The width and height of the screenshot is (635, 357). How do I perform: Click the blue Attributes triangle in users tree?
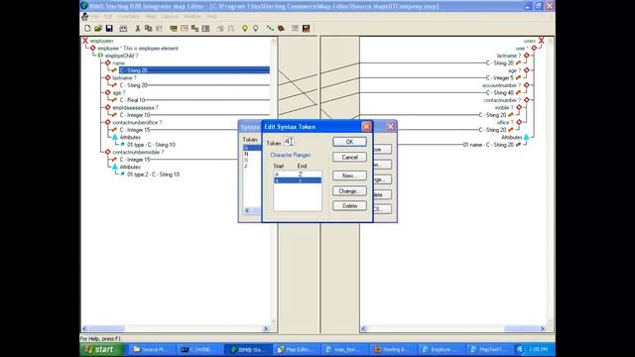[527, 137]
